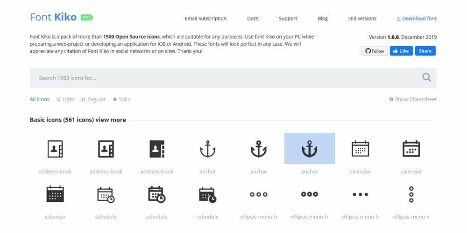Pick the regular bold ellipsis-menu-h icon
This screenshot has width=467, height=233.
[310, 194]
